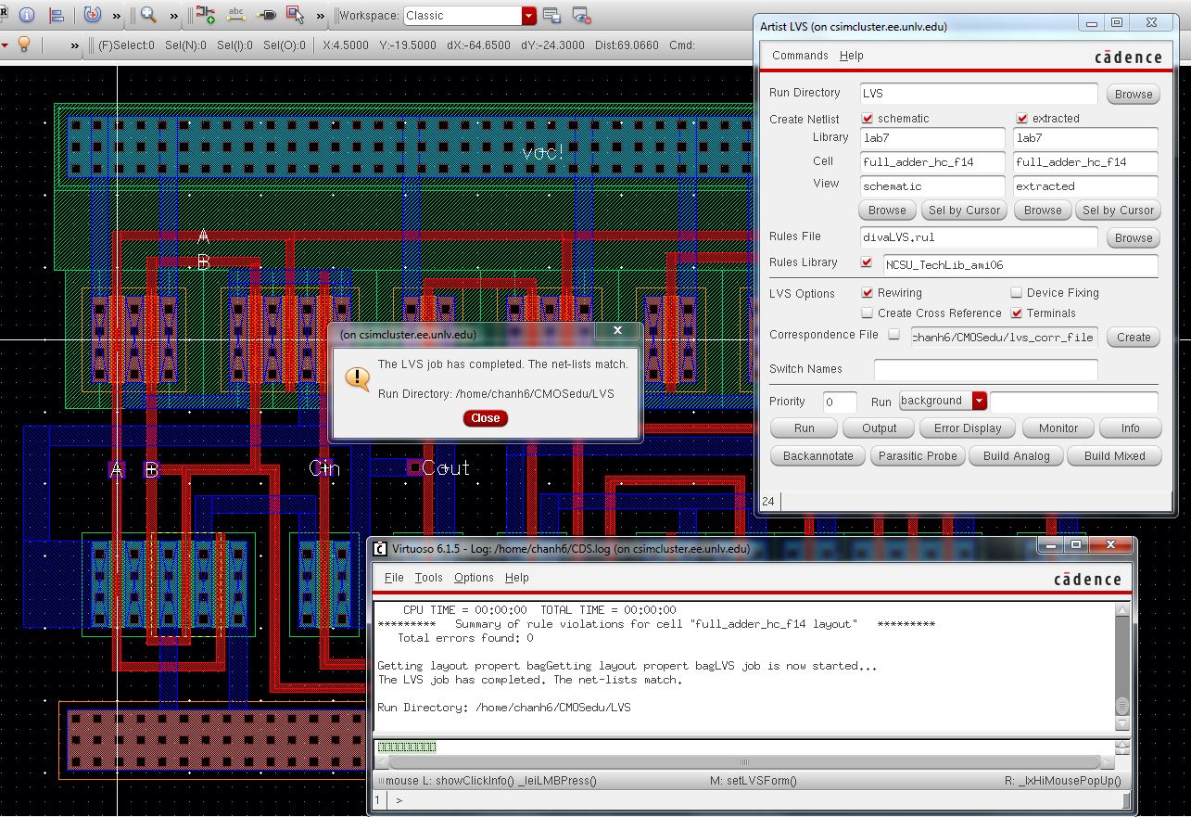Click the light bulb icon in toolbar

tap(25, 45)
